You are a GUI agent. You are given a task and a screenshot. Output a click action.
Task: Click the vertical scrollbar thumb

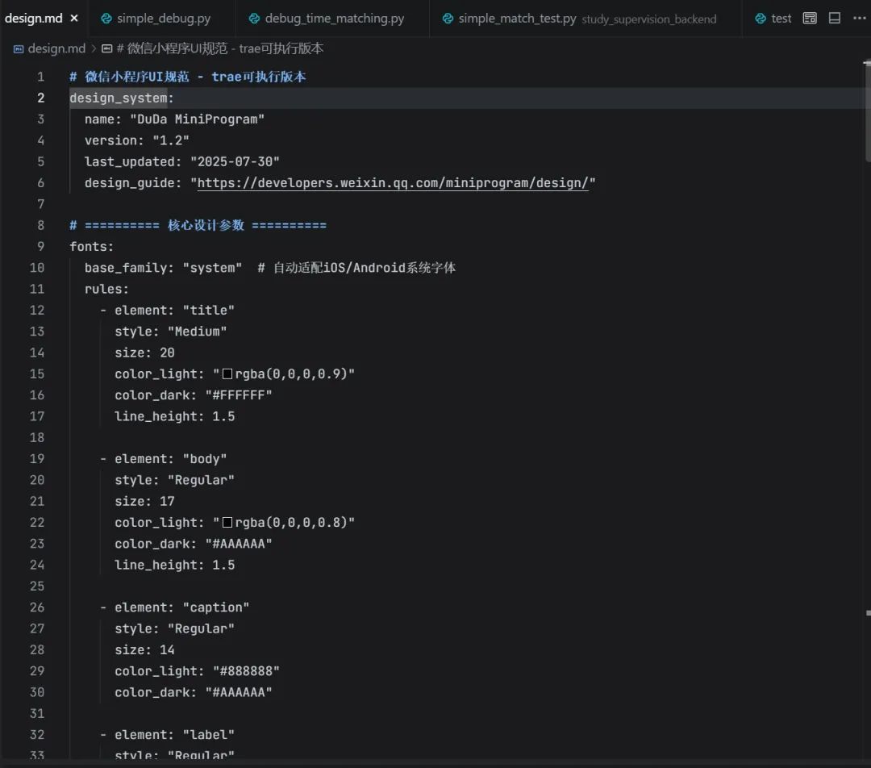tap(868, 111)
